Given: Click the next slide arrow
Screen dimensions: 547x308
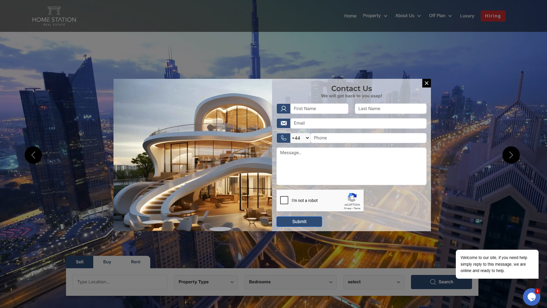Looking at the screenshot, I should click(511, 155).
